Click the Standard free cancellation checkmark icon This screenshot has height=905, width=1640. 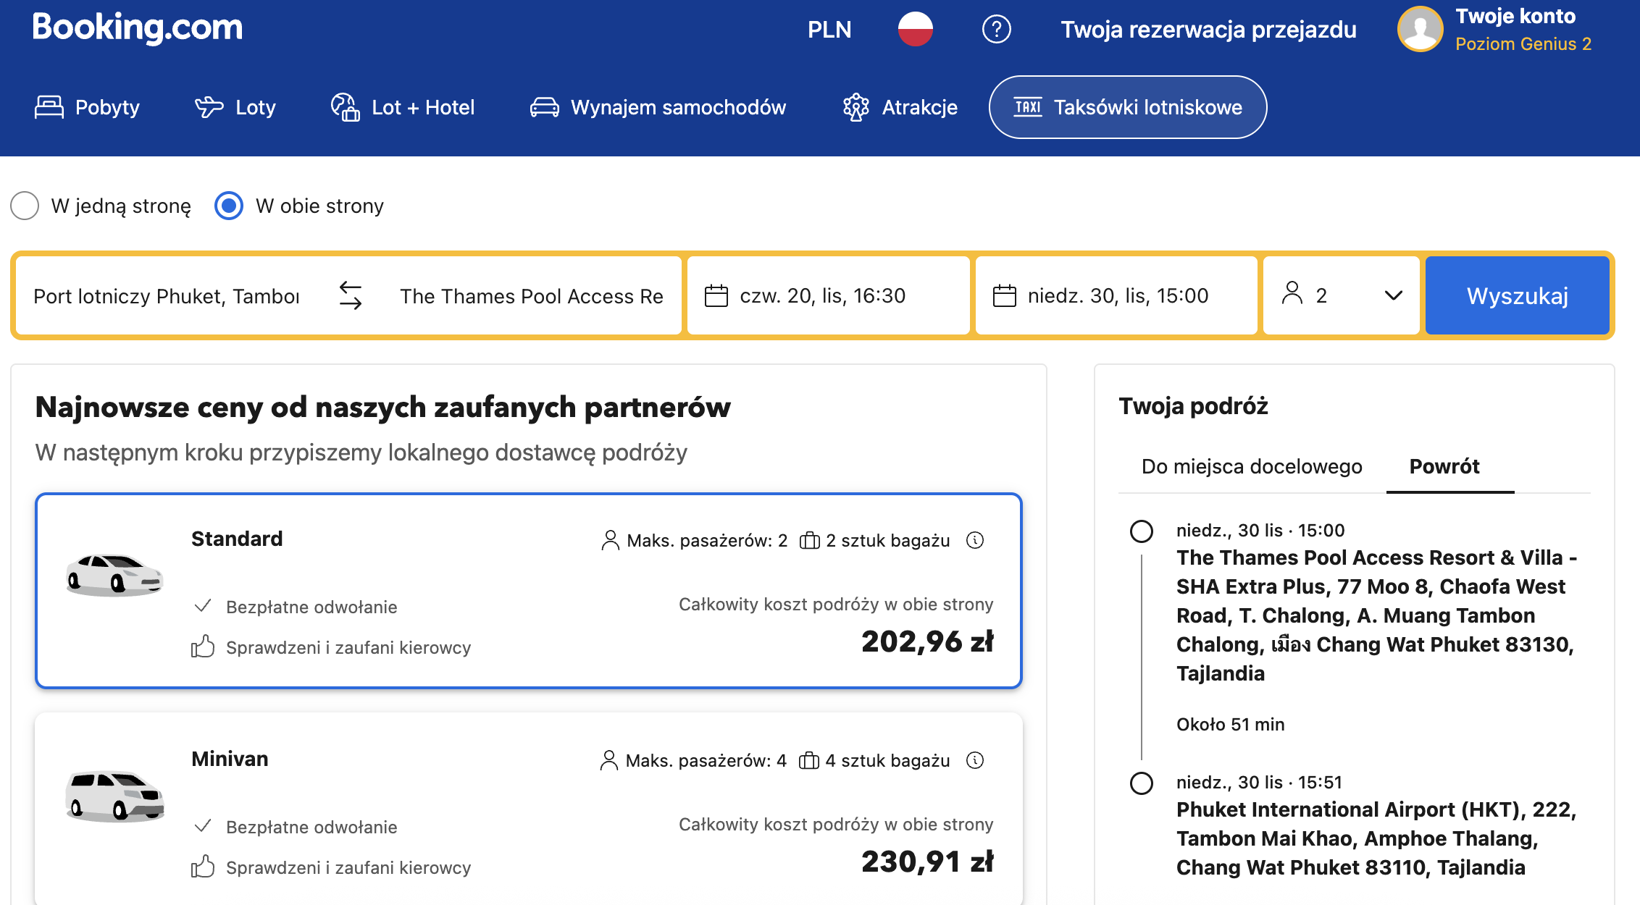pyautogui.click(x=203, y=606)
